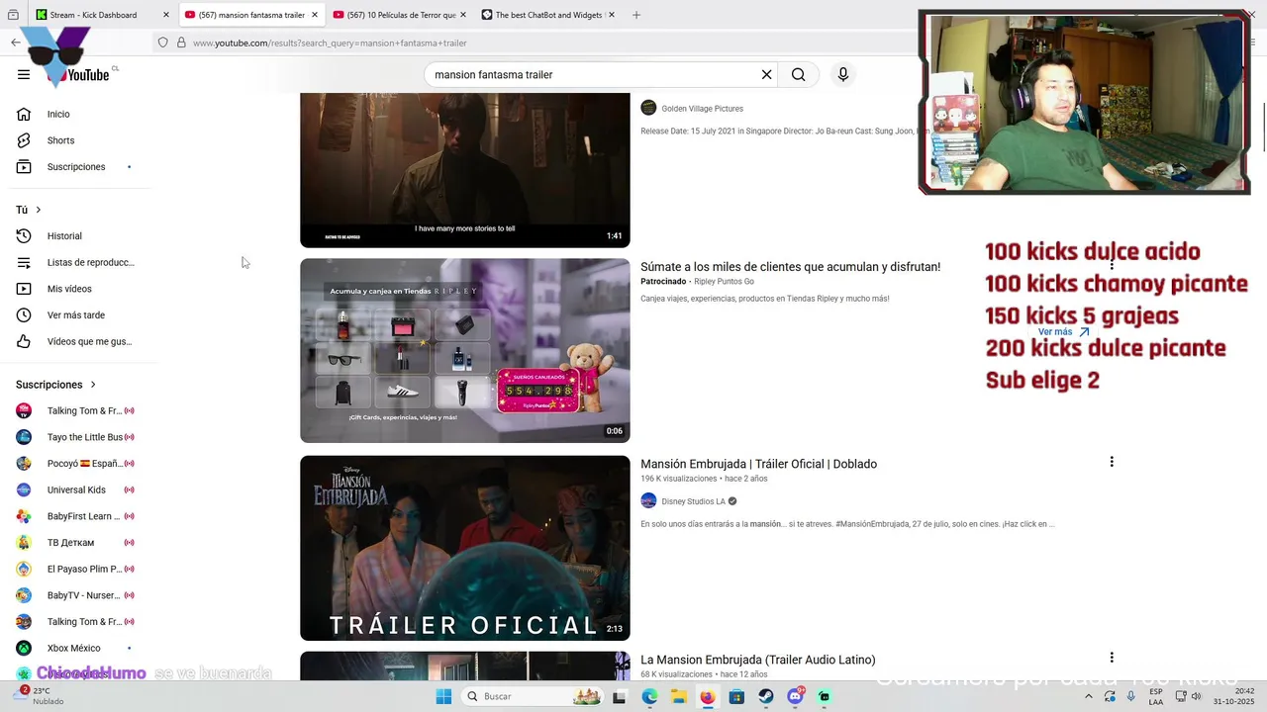Show hidden system tray icons
This screenshot has width=1267, height=712.
pos(1088,696)
